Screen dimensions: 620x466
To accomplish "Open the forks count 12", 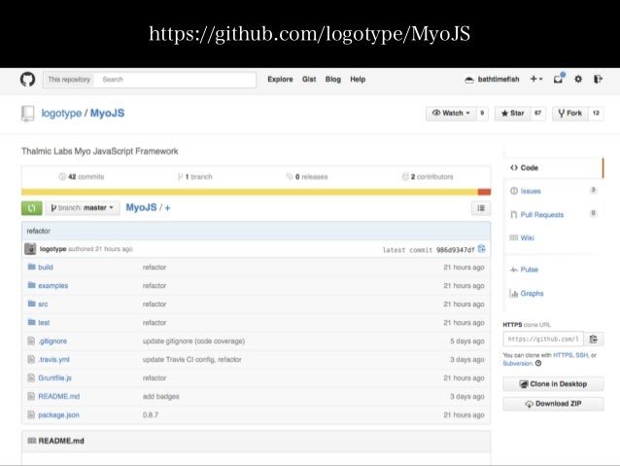I will pyautogui.click(x=596, y=113).
